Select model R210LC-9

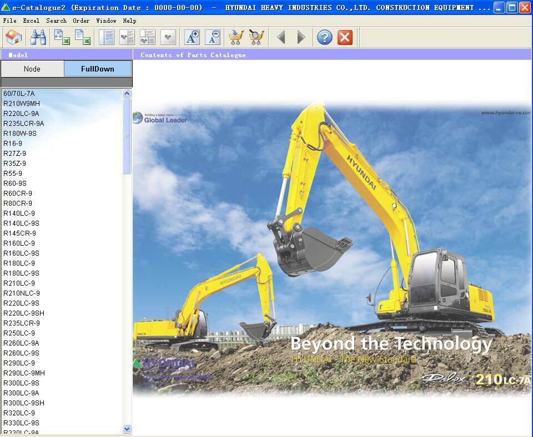point(19,283)
